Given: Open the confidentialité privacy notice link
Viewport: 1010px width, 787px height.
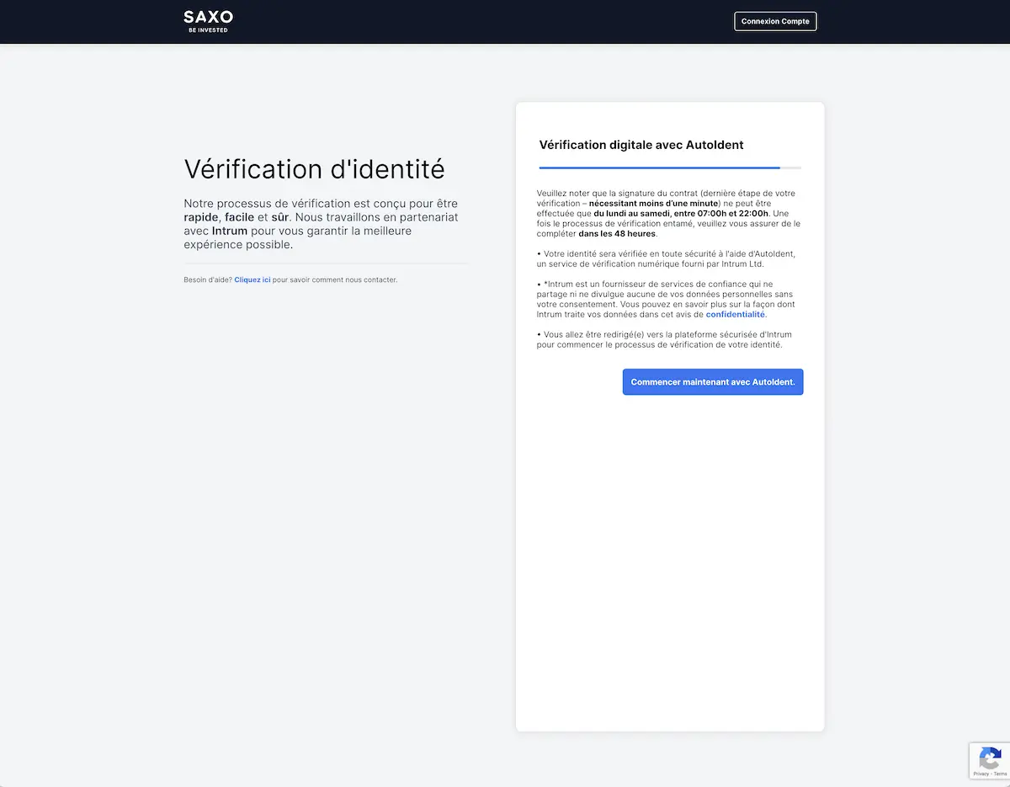Looking at the screenshot, I should pos(735,314).
